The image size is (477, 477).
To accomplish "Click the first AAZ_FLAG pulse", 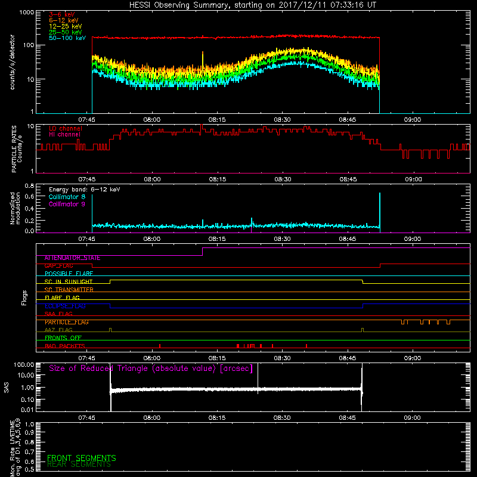I will click(x=110, y=330).
